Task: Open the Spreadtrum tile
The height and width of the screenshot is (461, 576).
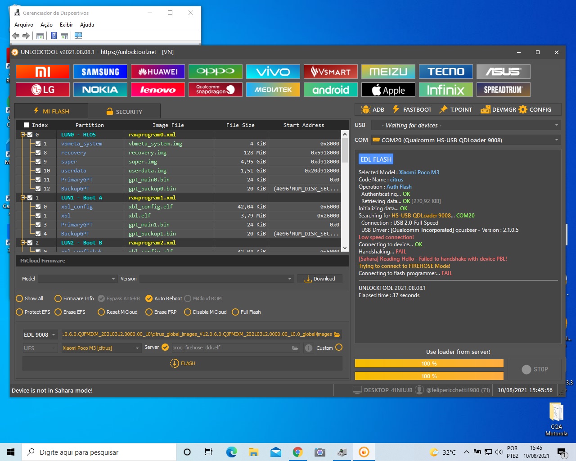Action: pos(504,90)
